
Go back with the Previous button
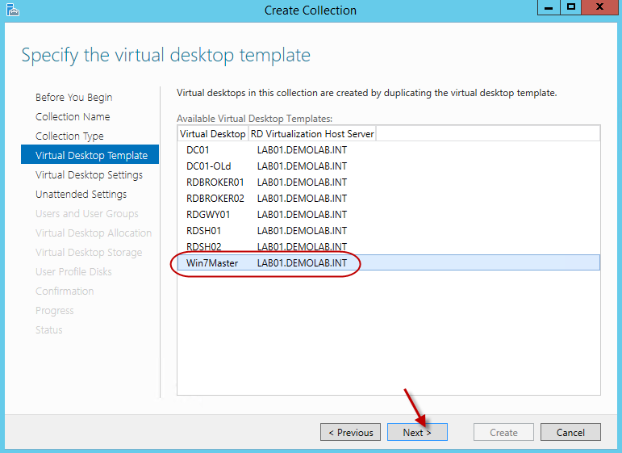point(351,432)
